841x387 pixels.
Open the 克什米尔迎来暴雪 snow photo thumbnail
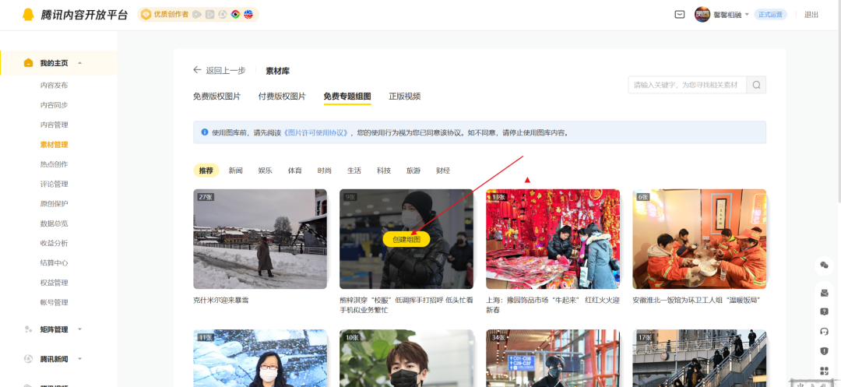pos(260,238)
